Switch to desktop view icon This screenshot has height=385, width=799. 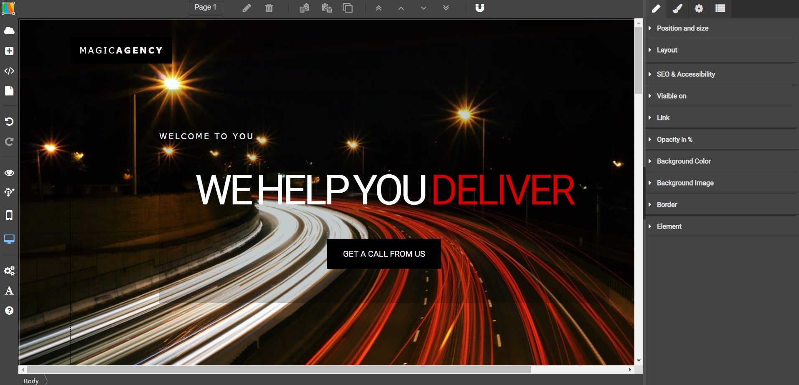pos(9,239)
